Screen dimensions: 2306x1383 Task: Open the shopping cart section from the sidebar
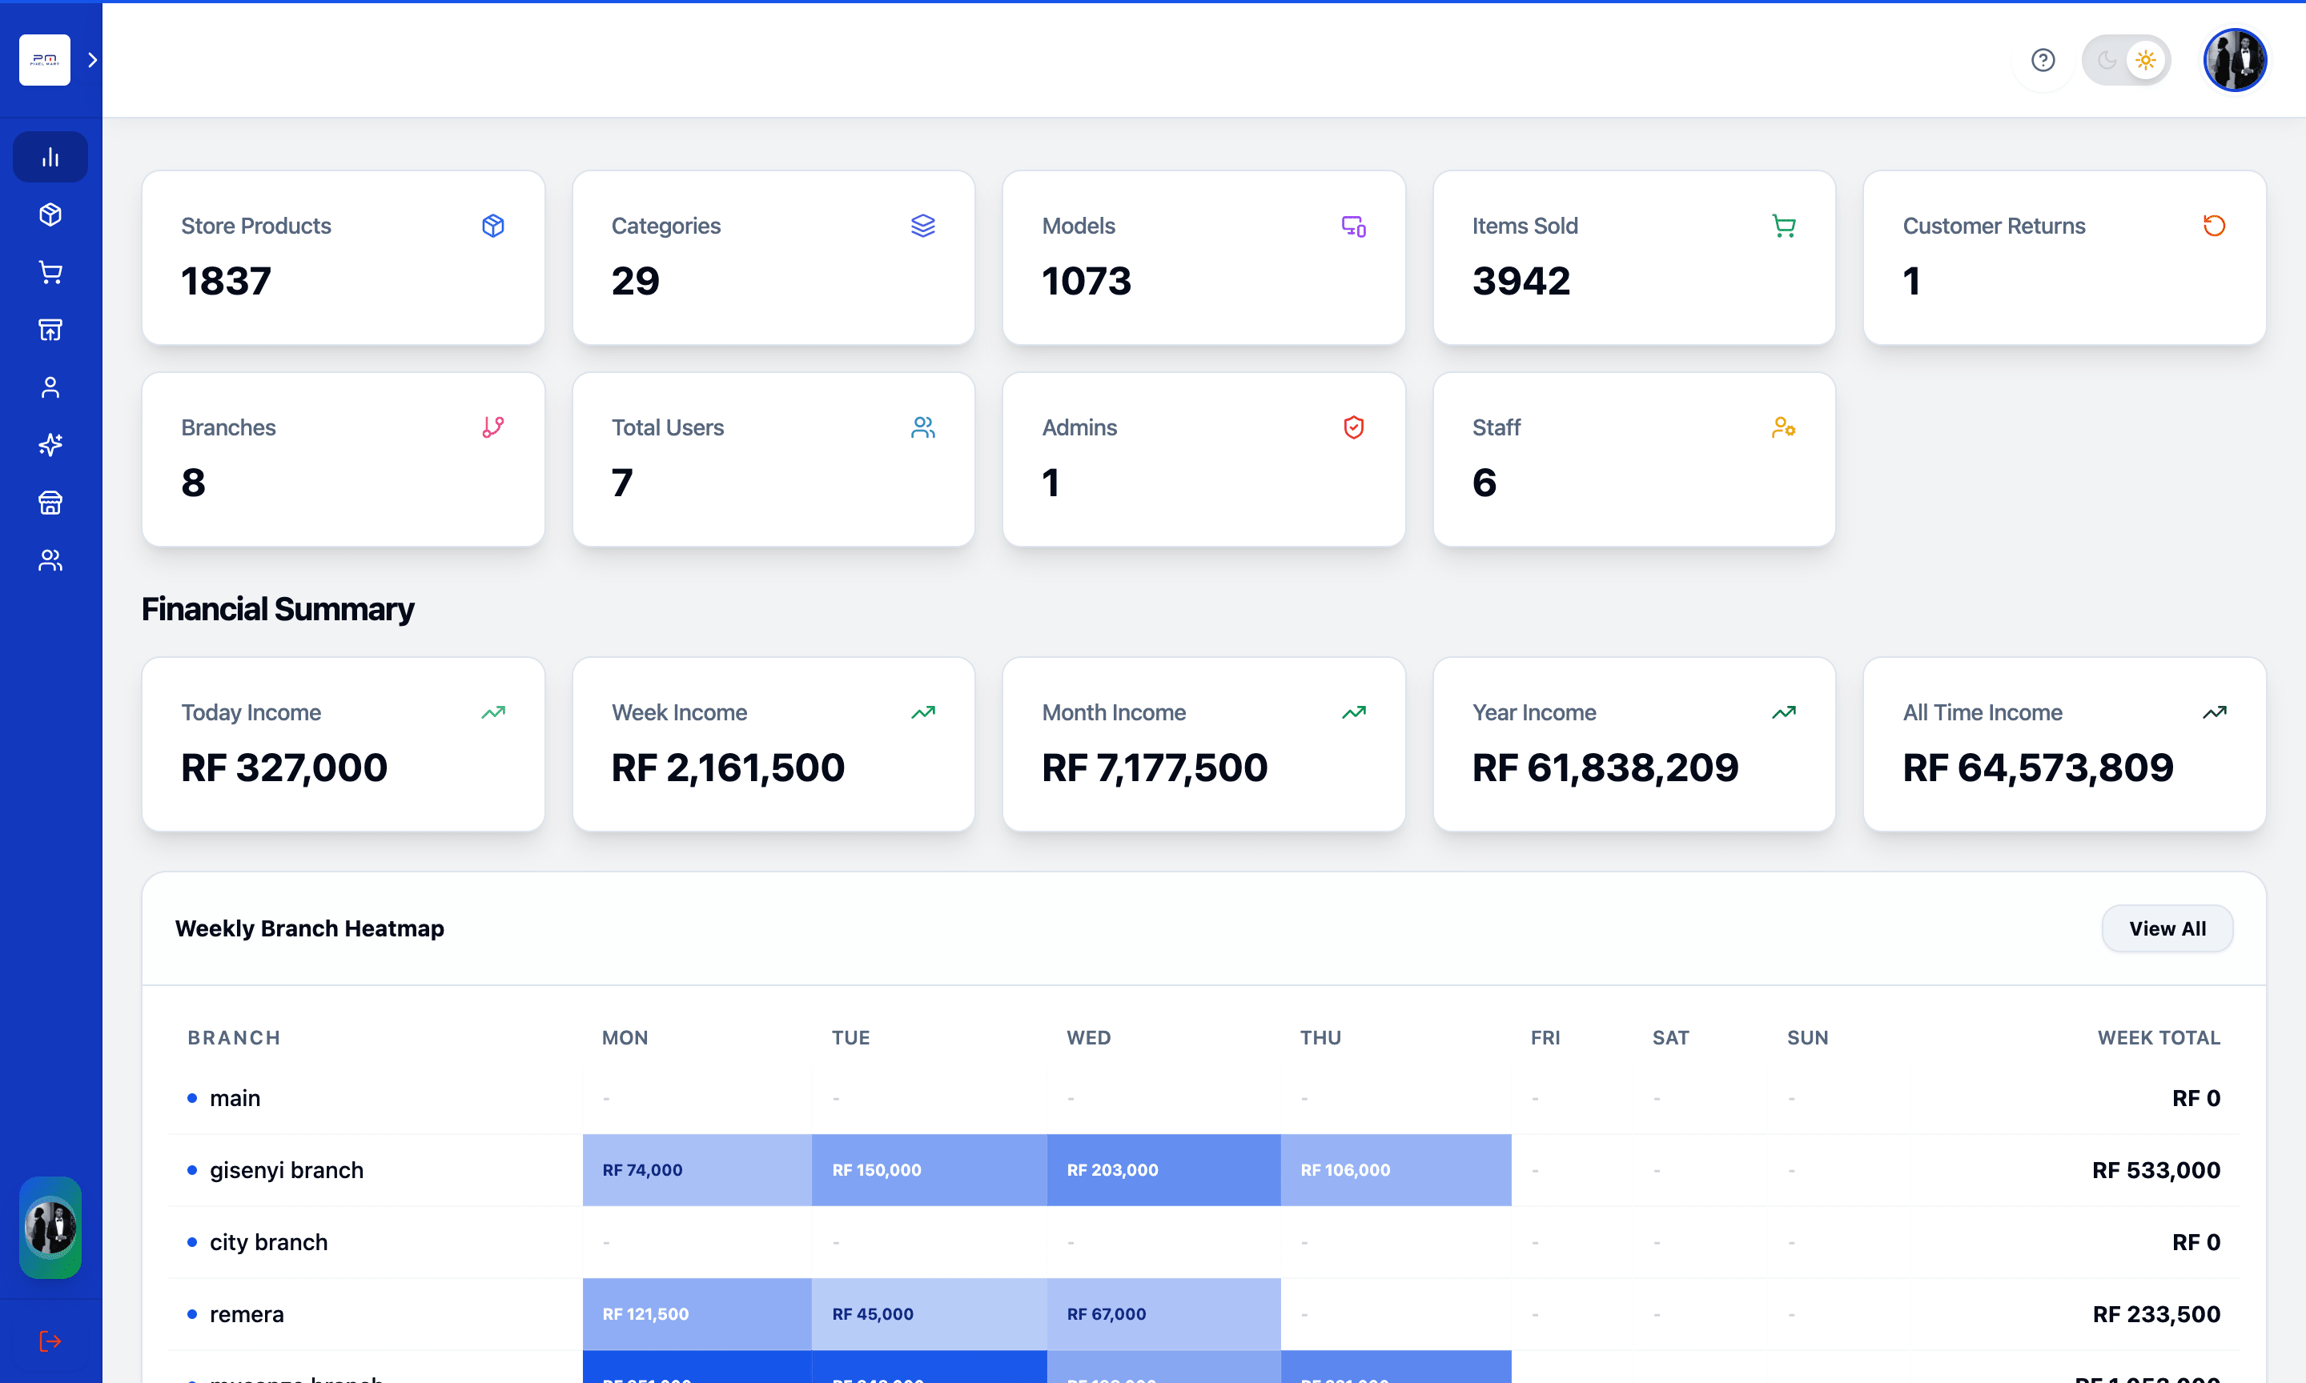[x=50, y=271]
